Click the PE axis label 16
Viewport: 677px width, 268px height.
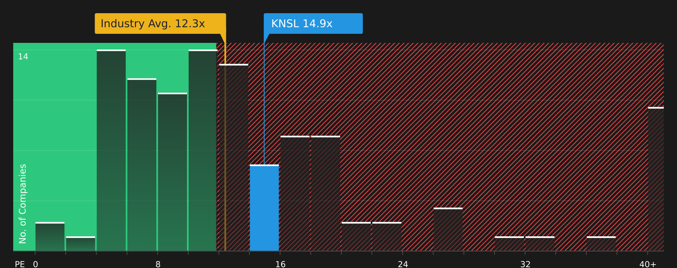tap(280, 264)
